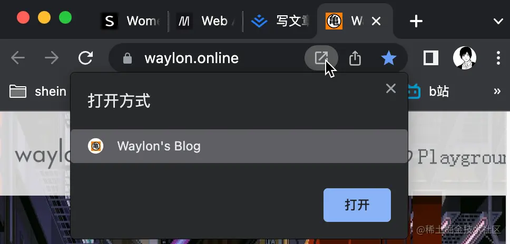
Task: Open the b站 bookmark
Action: (x=429, y=91)
